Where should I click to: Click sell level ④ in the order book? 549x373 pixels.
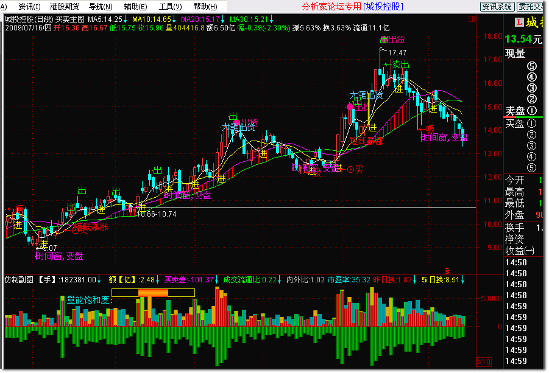pyautogui.click(x=531, y=77)
